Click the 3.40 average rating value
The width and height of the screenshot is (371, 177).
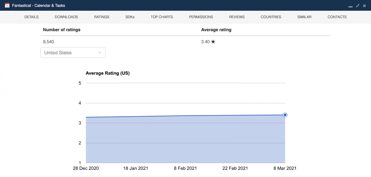pos(205,42)
